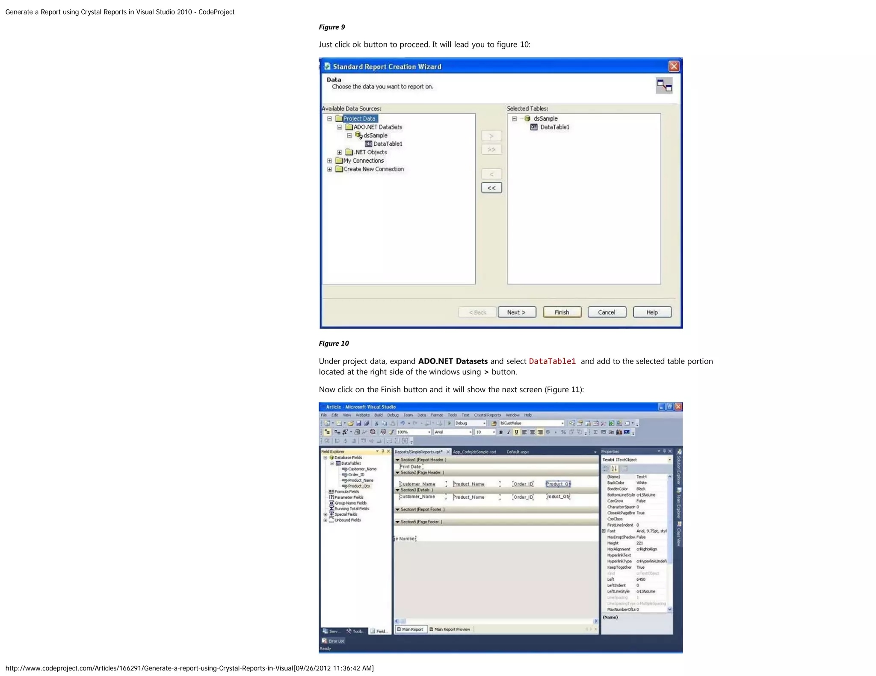This screenshot has width=876, height=676.
Task: Open the lblCustValue find combo box
Action: pyautogui.click(x=562, y=423)
